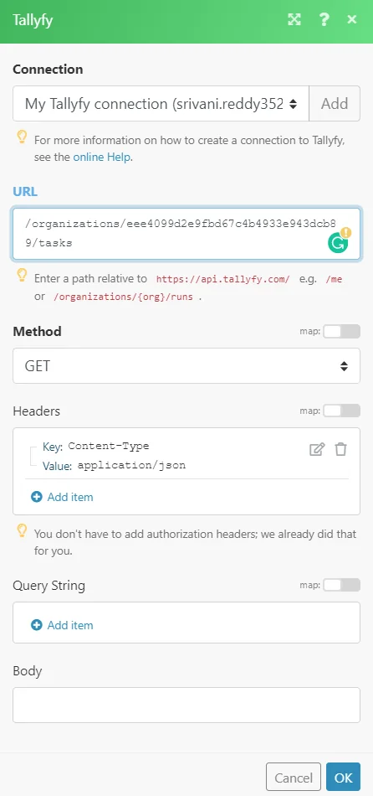
Task: Click the Cancel button
Action: [x=294, y=778]
